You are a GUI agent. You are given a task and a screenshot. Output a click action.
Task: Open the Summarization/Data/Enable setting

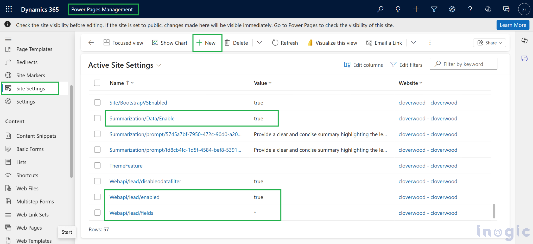click(x=142, y=118)
